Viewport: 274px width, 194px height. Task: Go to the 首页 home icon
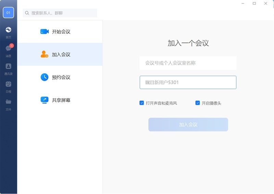[9, 30]
